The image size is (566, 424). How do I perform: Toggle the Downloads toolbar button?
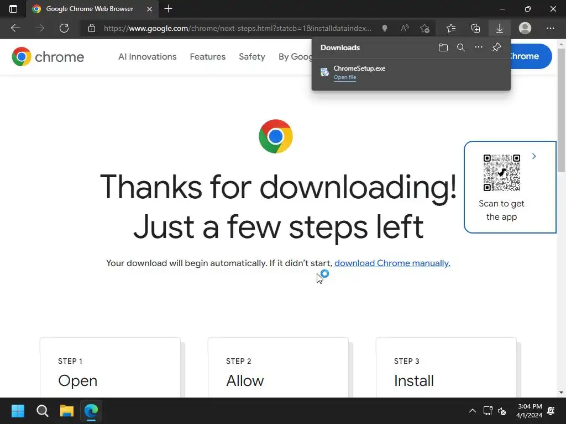pos(500,28)
